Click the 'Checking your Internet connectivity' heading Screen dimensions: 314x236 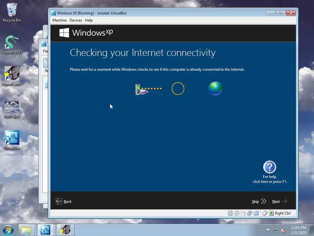pyautogui.click(x=143, y=53)
